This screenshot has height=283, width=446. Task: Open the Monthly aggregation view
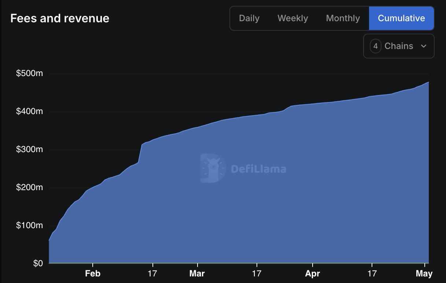[342, 18]
